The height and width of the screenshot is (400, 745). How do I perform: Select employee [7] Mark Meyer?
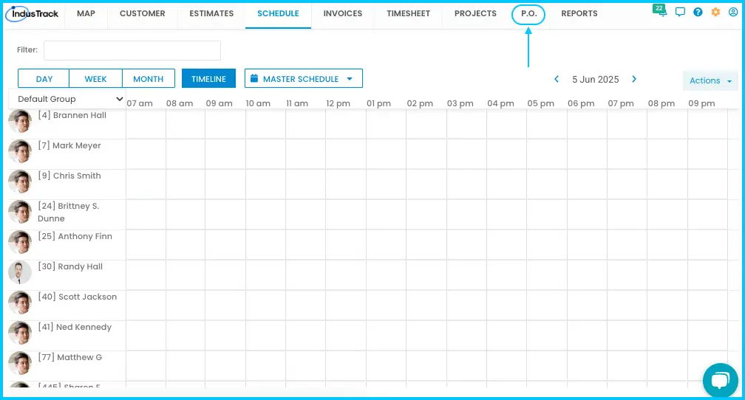(x=69, y=145)
